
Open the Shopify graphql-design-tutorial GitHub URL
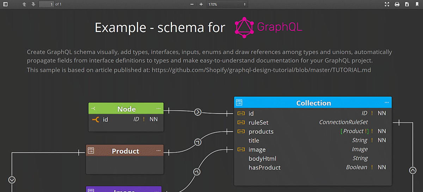click(x=261, y=70)
